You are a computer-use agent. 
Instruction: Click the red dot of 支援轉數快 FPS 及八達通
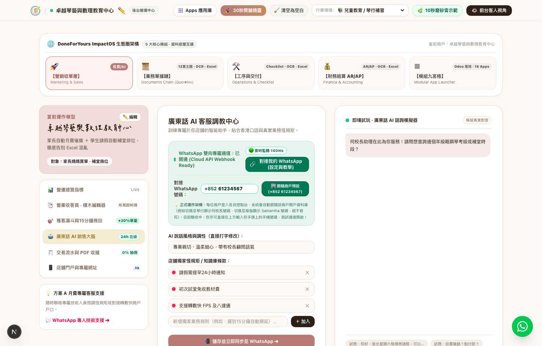pyautogui.click(x=174, y=306)
